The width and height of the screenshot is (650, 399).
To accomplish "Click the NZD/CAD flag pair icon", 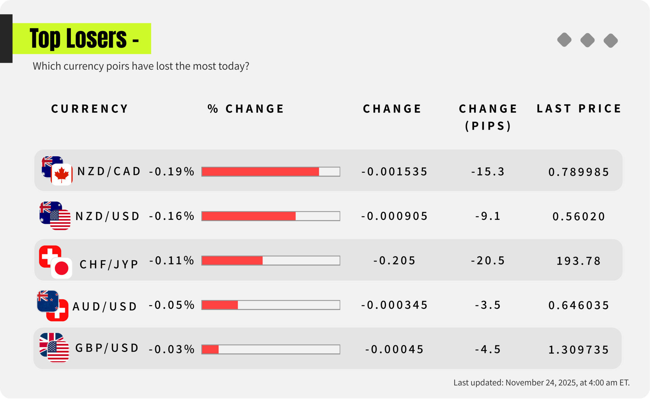I will pyautogui.click(x=57, y=171).
